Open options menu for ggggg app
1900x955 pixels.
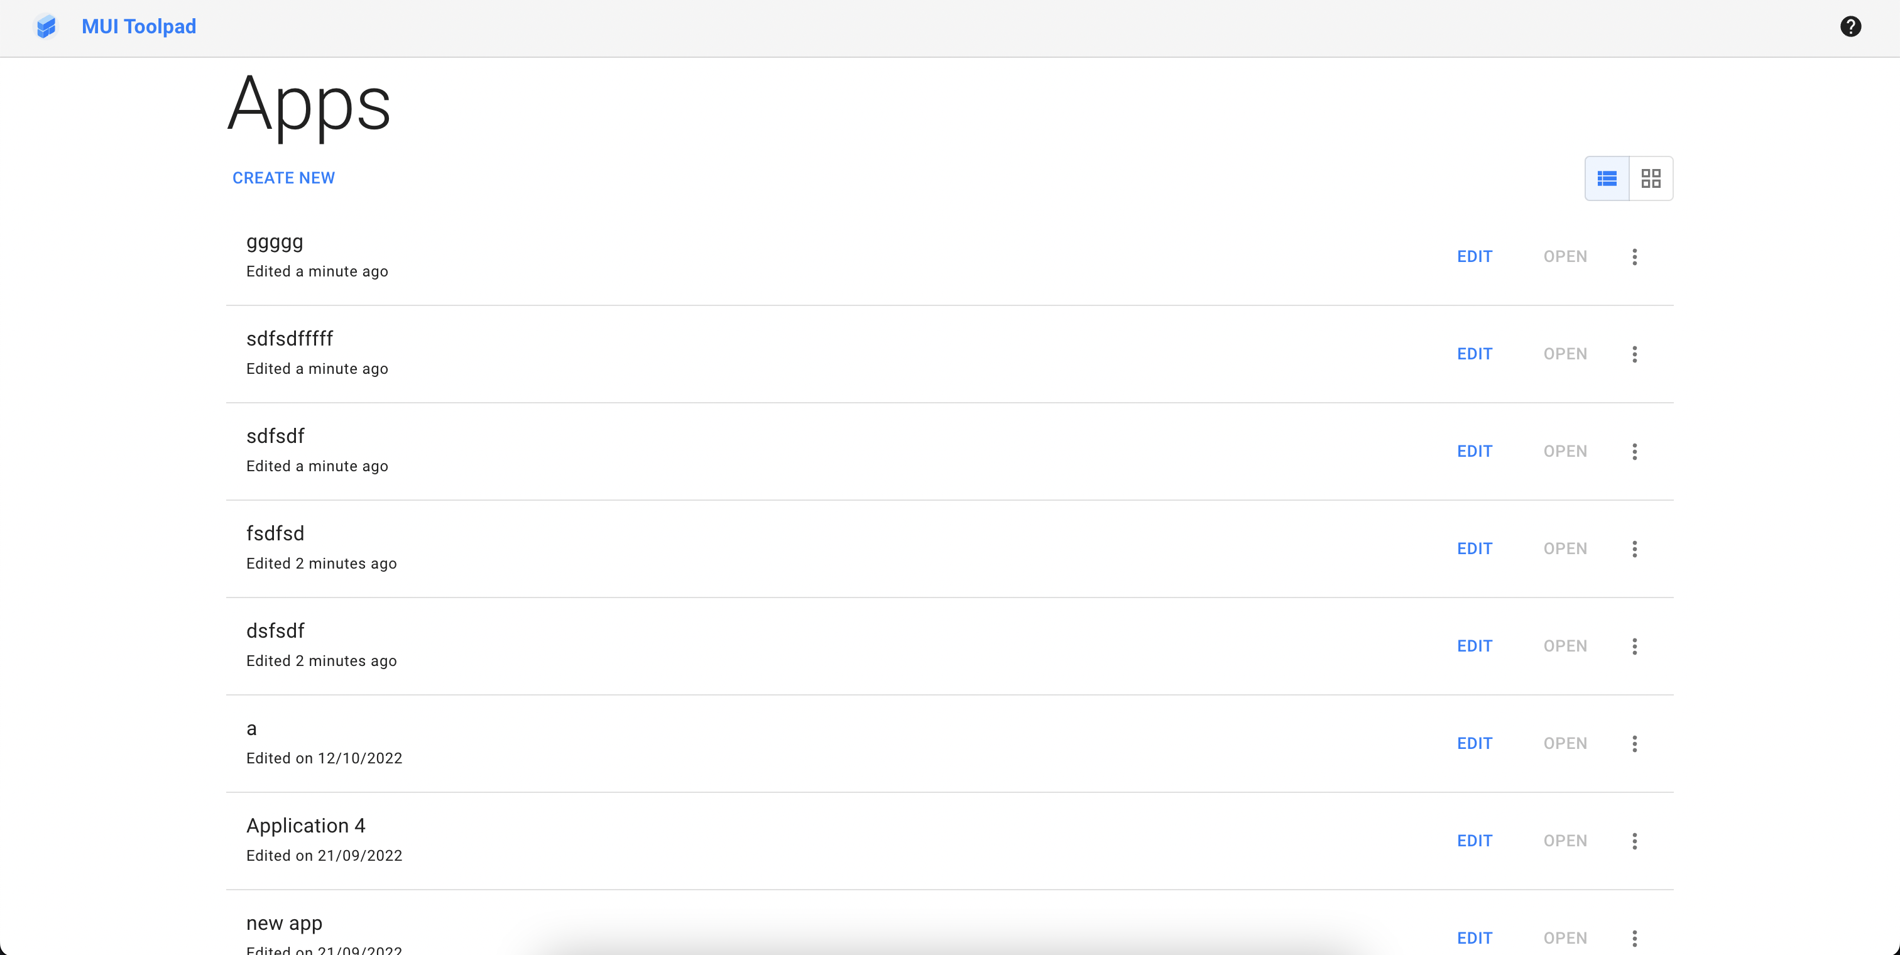tap(1634, 256)
